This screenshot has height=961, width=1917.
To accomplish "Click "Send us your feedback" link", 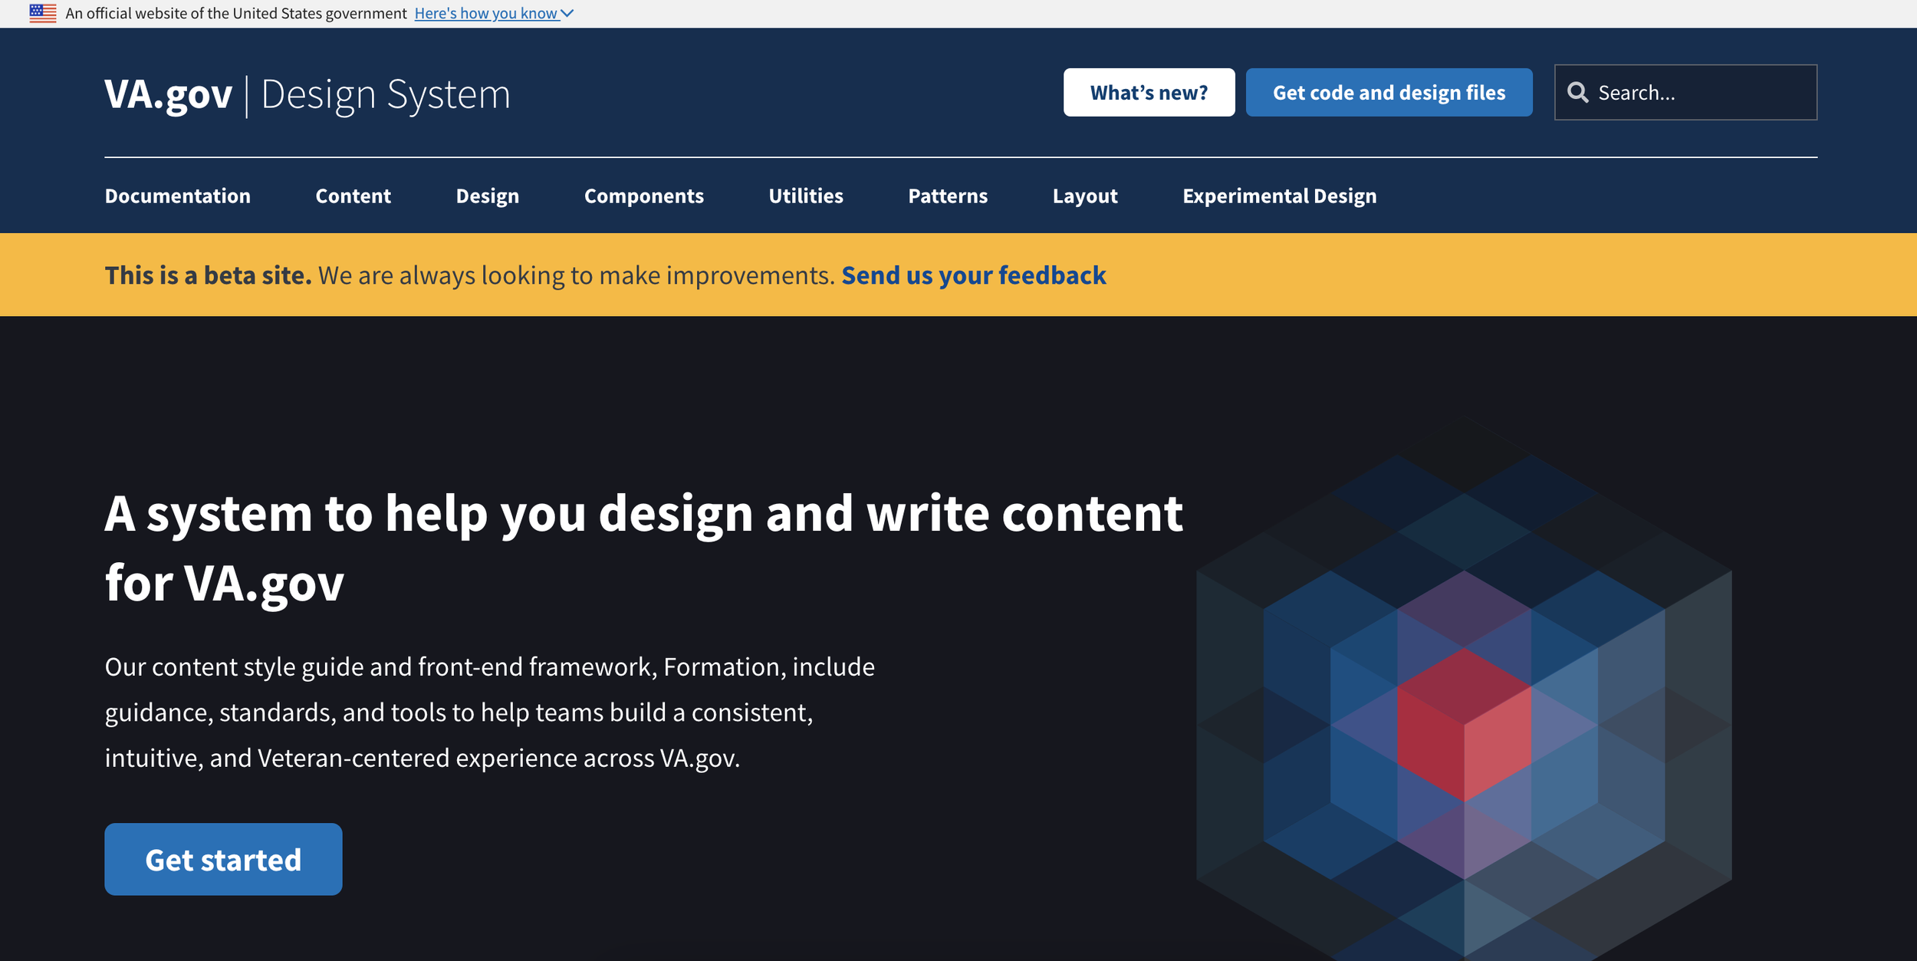I will (x=973, y=275).
